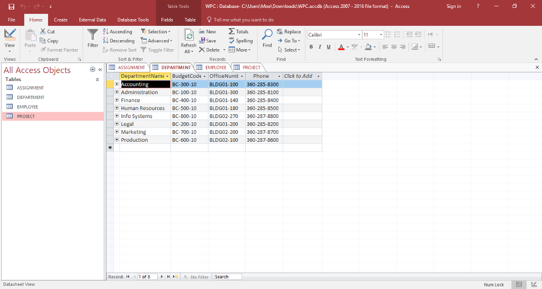
Task: Toggle bold text formatting
Action: click(x=311, y=47)
